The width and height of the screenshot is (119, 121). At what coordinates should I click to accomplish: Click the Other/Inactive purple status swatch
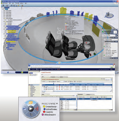coord(43,115)
